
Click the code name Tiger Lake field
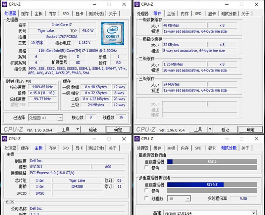coord(46,31)
